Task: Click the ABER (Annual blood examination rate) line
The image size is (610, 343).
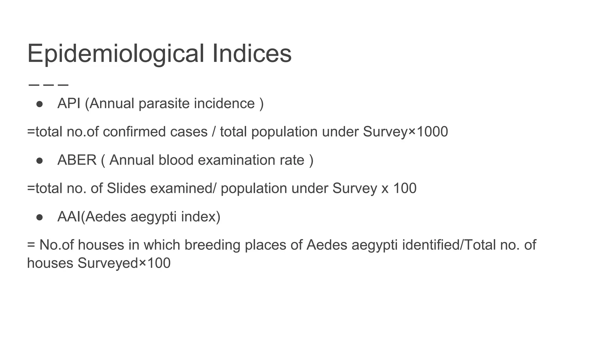Action: [185, 160]
